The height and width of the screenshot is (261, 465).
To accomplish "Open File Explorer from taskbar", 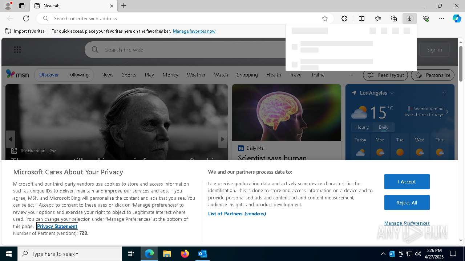I will (x=167, y=254).
